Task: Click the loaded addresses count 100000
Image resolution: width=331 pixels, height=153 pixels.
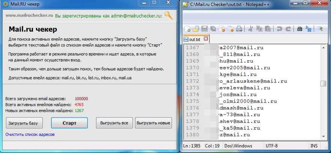Action: pyautogui.click(x=81, y=99)
